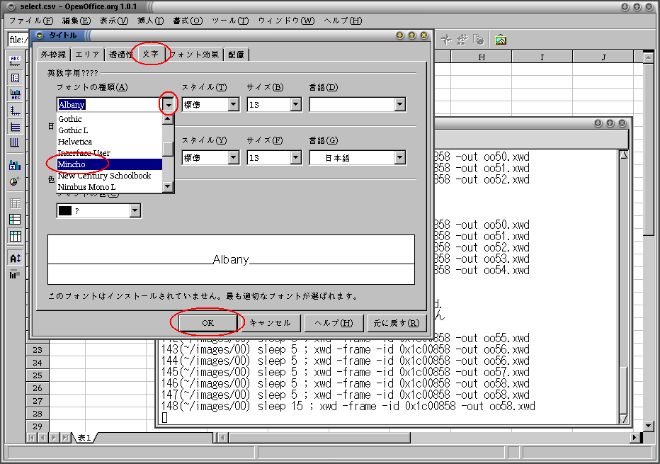Open the language dropdown showing 日本語
Image resolution: width=660 pixels, height=464 pixels.
point(400,158)
